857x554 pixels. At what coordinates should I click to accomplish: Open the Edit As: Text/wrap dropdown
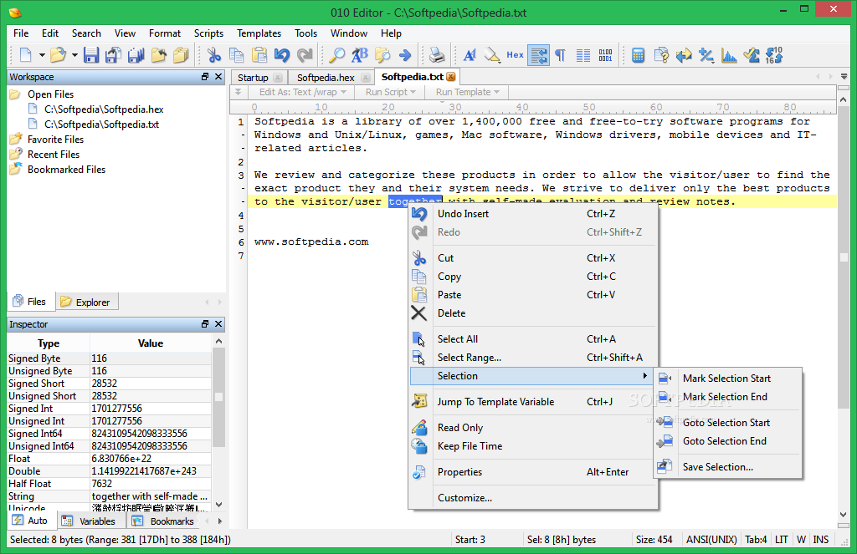pyautogui.click(x=302, y=92)
